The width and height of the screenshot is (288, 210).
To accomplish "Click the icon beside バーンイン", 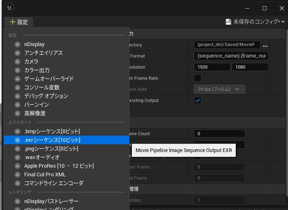I will 17,105.
